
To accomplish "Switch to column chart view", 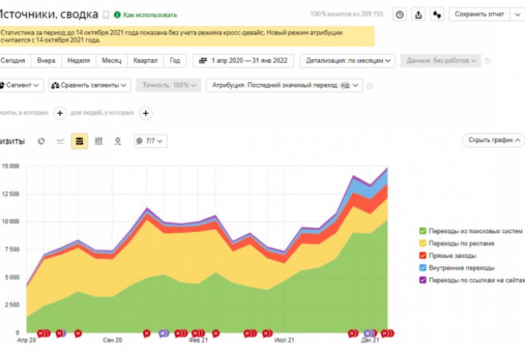I will click(x=98, y=141).
